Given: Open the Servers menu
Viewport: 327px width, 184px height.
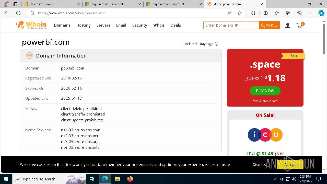Looking at the screenshot, I should point(103,25).
